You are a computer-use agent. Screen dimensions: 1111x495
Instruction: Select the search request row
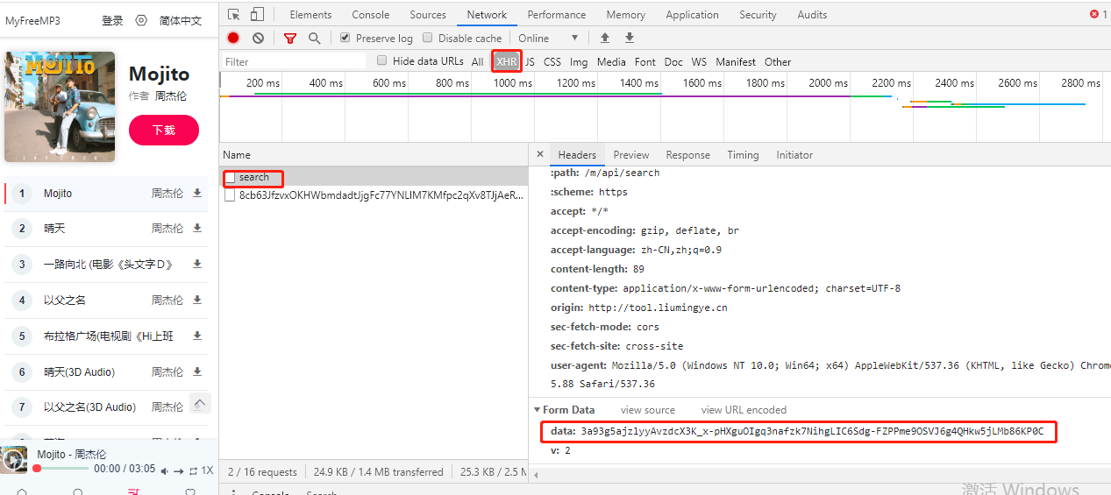[373, 177]
